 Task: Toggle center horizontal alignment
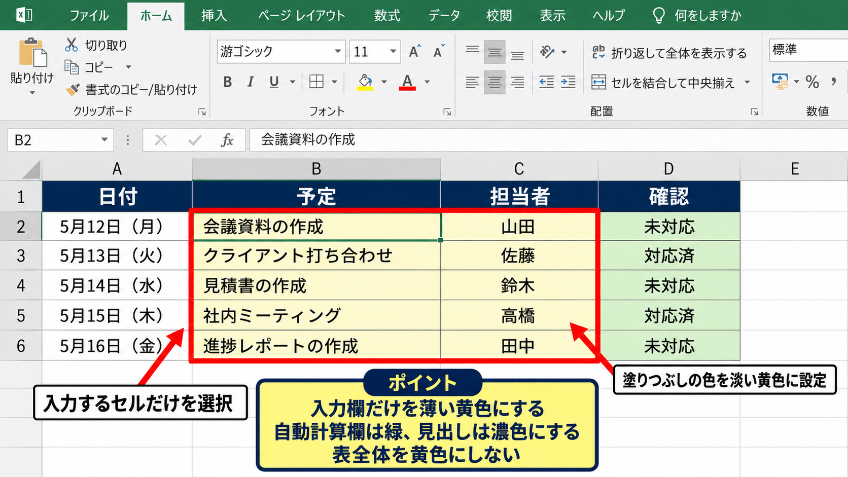[x=494, y=82]
